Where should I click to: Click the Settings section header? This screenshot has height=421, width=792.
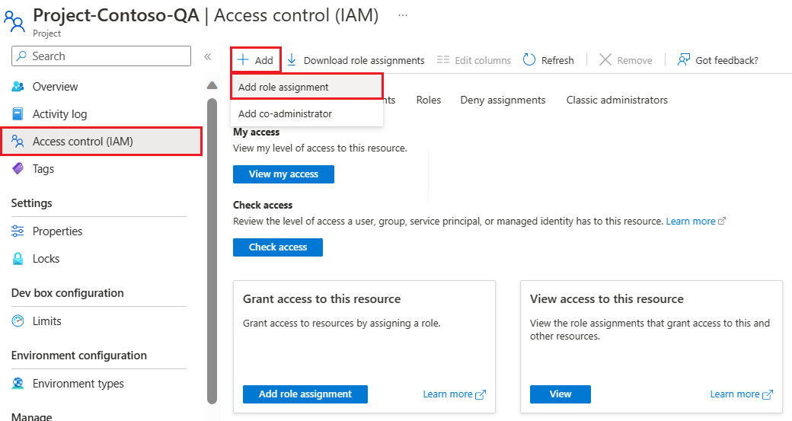pyautogui.click(x=31, y=203)
